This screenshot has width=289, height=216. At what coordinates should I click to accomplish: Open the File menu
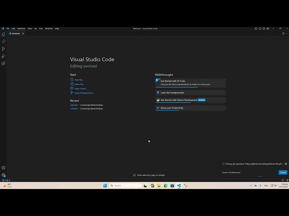8,29
